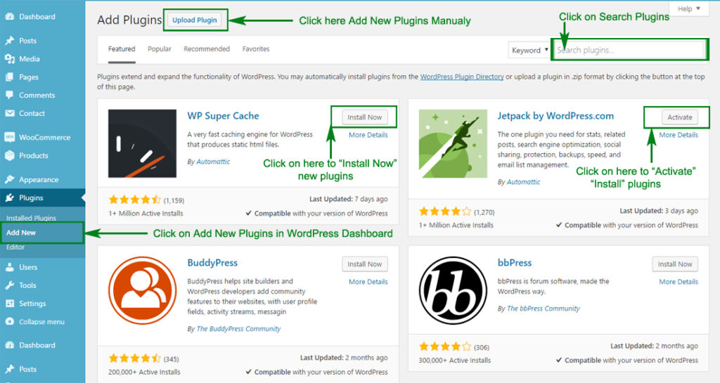Install the WP Super Cache plugin
Screen dimensions: 720x383
365,117
